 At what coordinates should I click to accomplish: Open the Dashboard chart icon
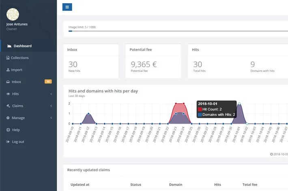9,46
